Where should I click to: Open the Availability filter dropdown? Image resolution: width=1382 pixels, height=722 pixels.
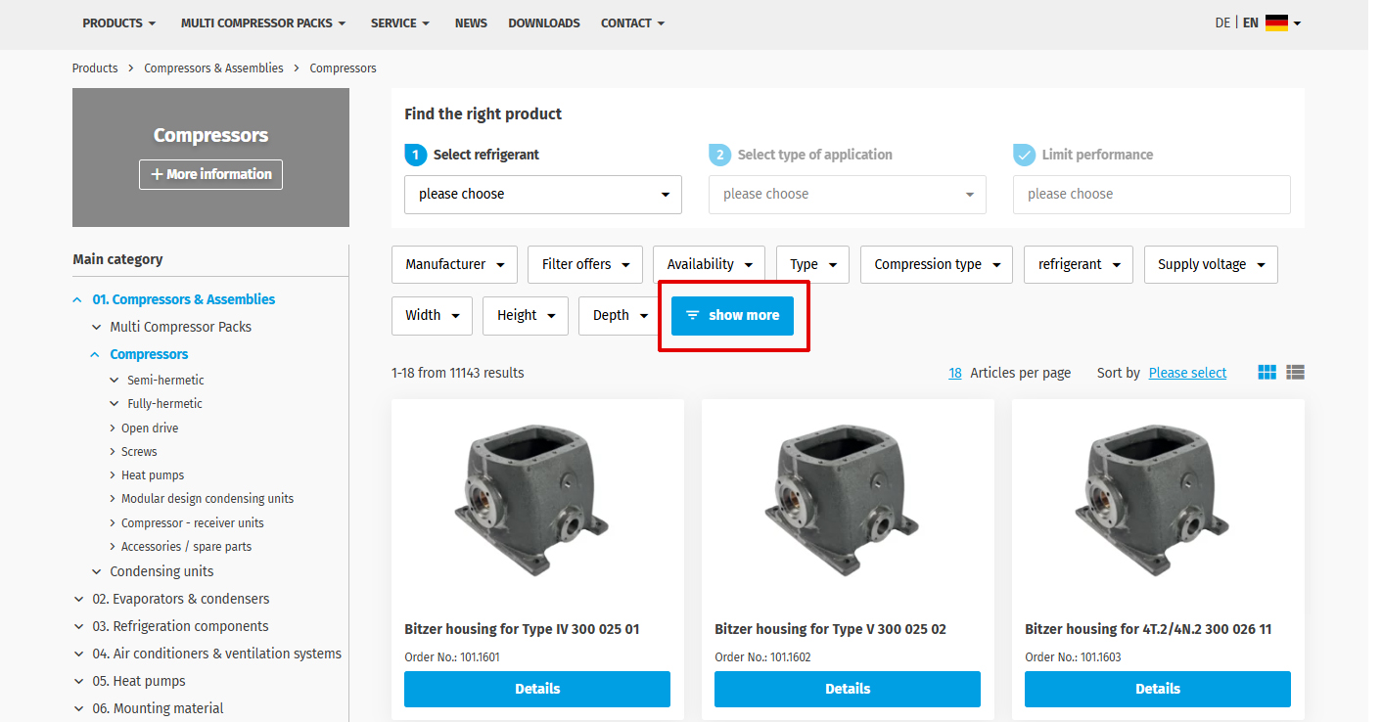click(709, 264)
